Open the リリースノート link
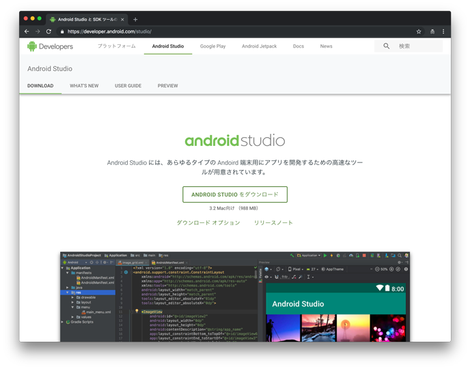Viewport: 470px width, 369px height. click(x=273, y=222)
